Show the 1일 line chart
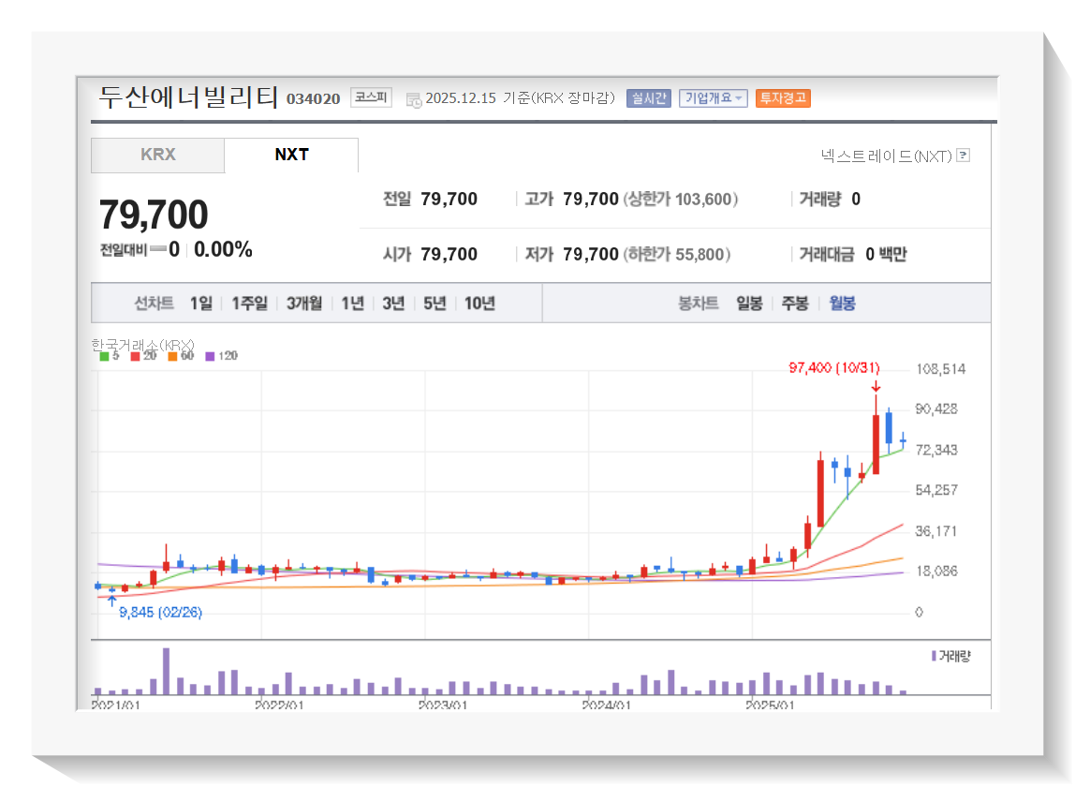 click(201, 304)
